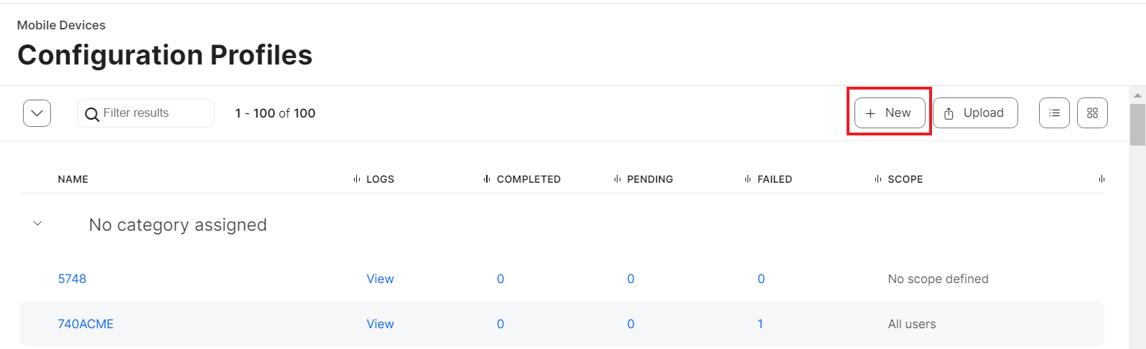
Task: Focus the Filter results field
Action: pos(154,113)
